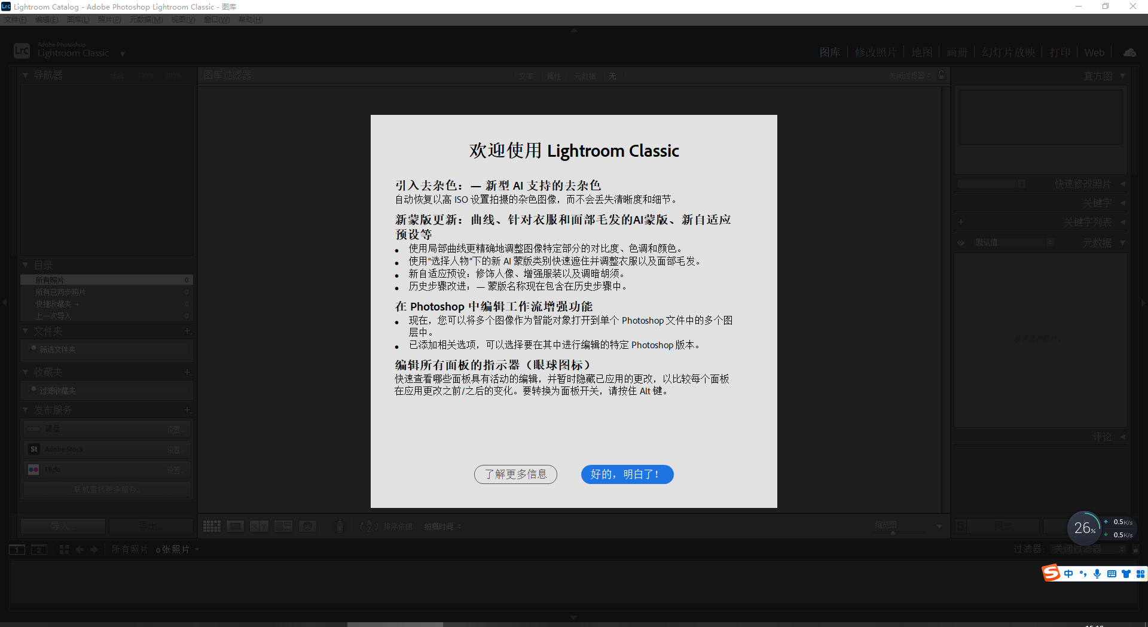Collapse the 发布服务 panel triangle
The width and height of the screenshot is (1148, 627).
[x=26, y=410]
